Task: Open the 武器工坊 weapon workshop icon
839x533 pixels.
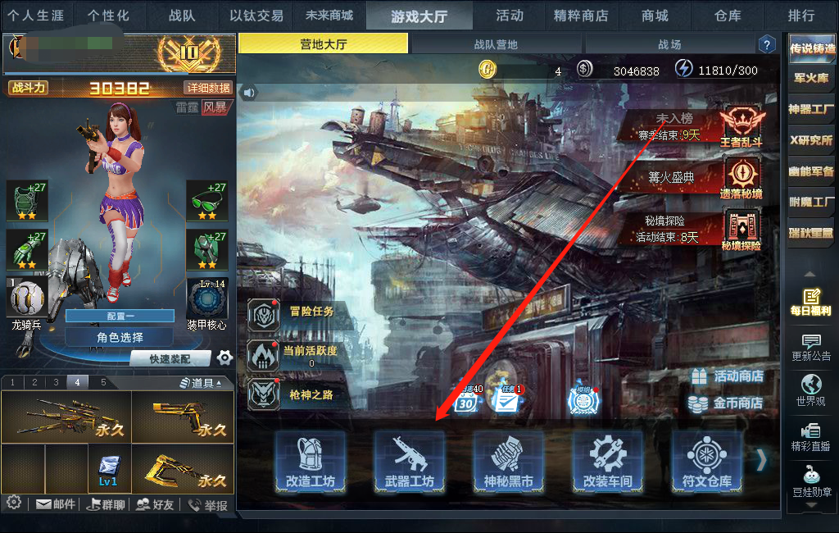Action: (x=410, y=462)
